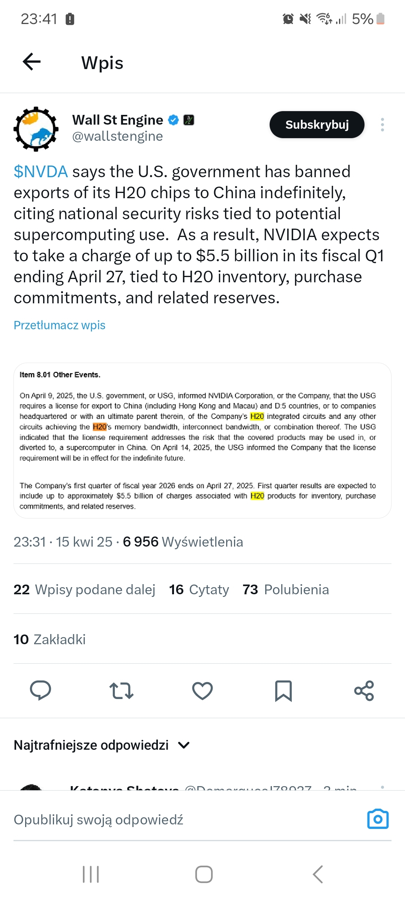
Task: Tap the reply speech bubble icon
Action: click(40, 690)
